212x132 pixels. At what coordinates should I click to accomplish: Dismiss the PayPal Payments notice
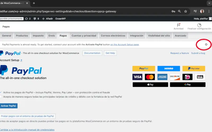[x=206, y=44]
